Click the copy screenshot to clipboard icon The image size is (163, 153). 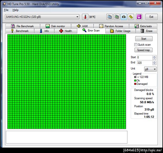117,17
